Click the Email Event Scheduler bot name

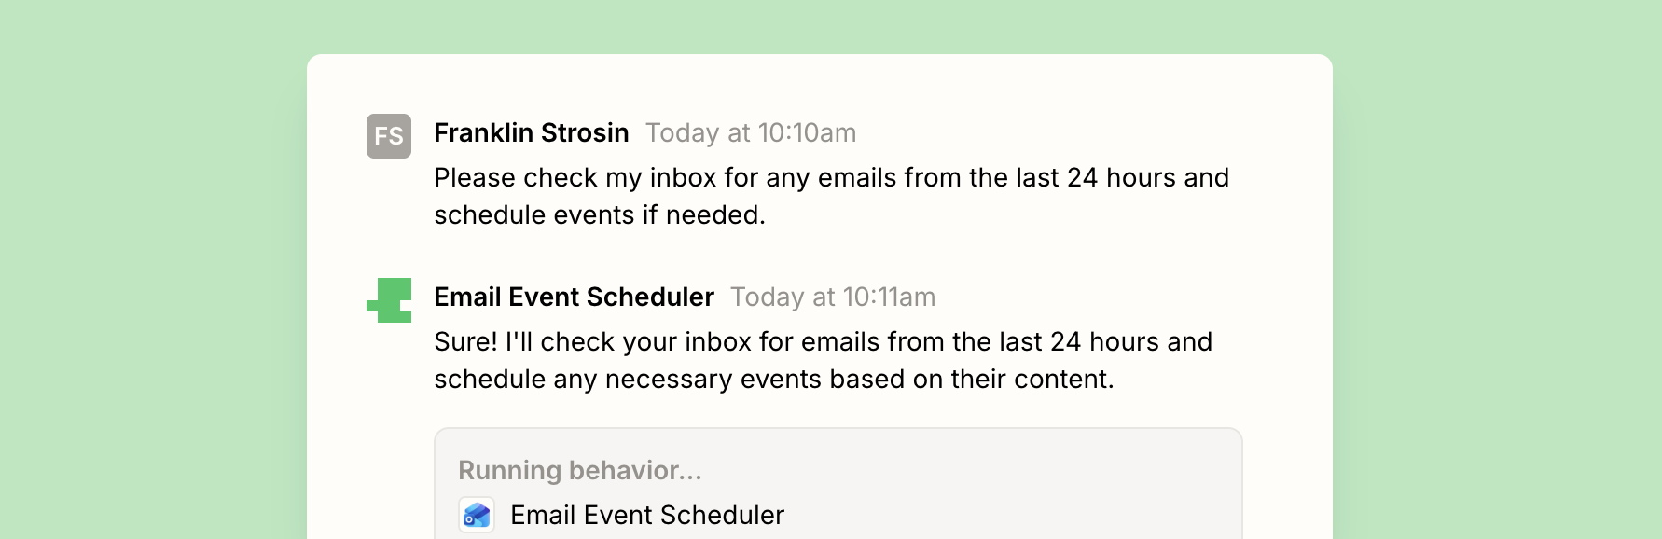click(x=573, y=297)
